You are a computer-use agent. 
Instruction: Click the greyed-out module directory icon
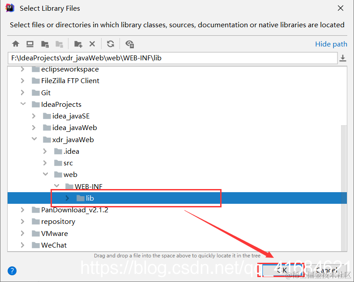[59, 44]
